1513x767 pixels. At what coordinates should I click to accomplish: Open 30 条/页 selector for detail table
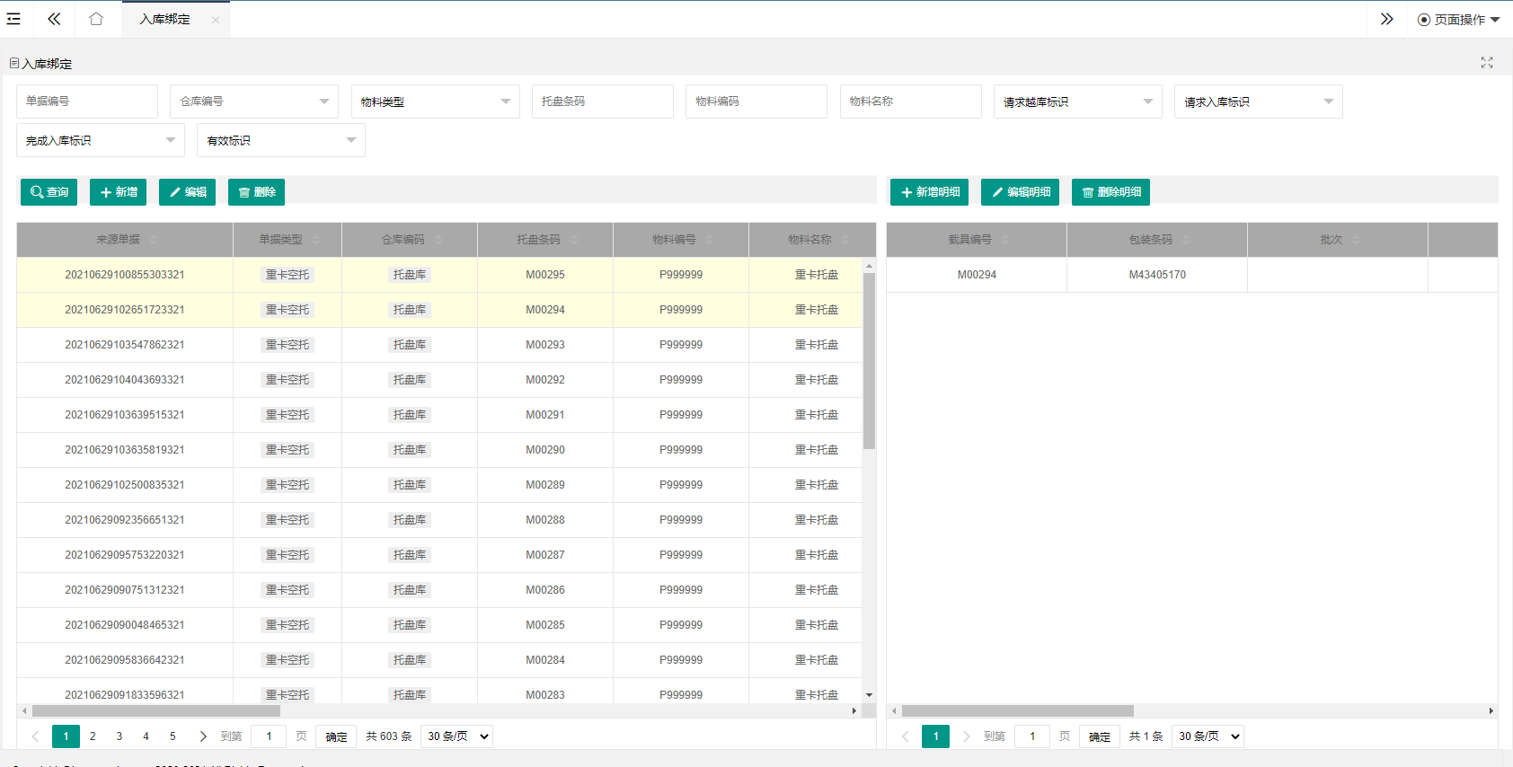click(1208, 736)
